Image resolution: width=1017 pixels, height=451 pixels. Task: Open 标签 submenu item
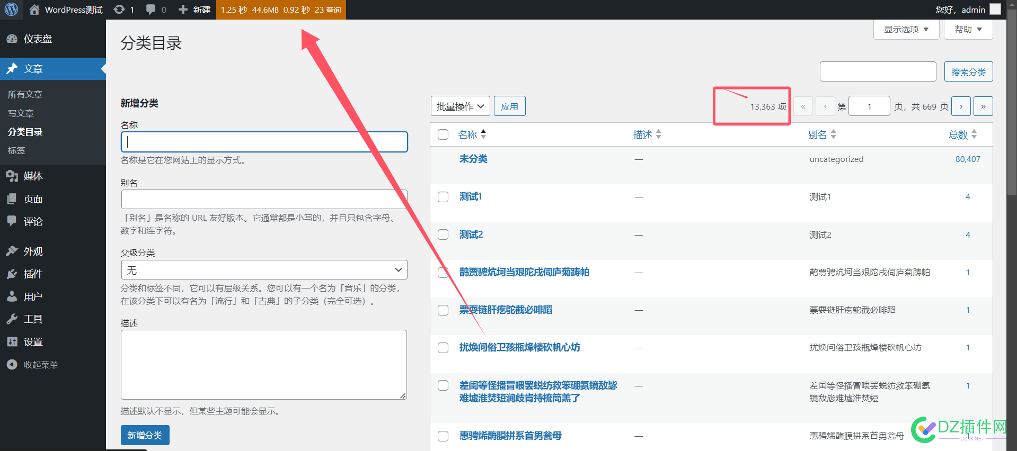point(16,150)
